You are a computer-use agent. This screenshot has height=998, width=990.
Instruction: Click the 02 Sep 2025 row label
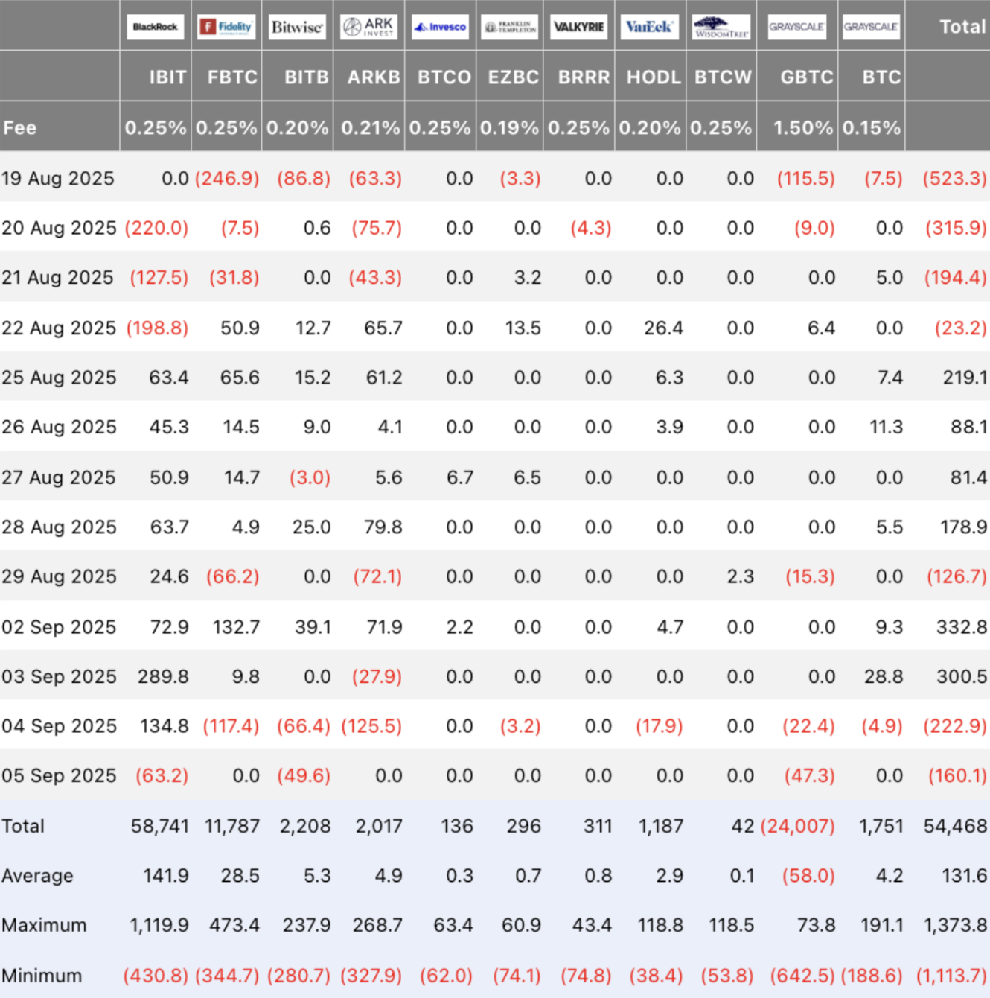[x=59, y=627]
